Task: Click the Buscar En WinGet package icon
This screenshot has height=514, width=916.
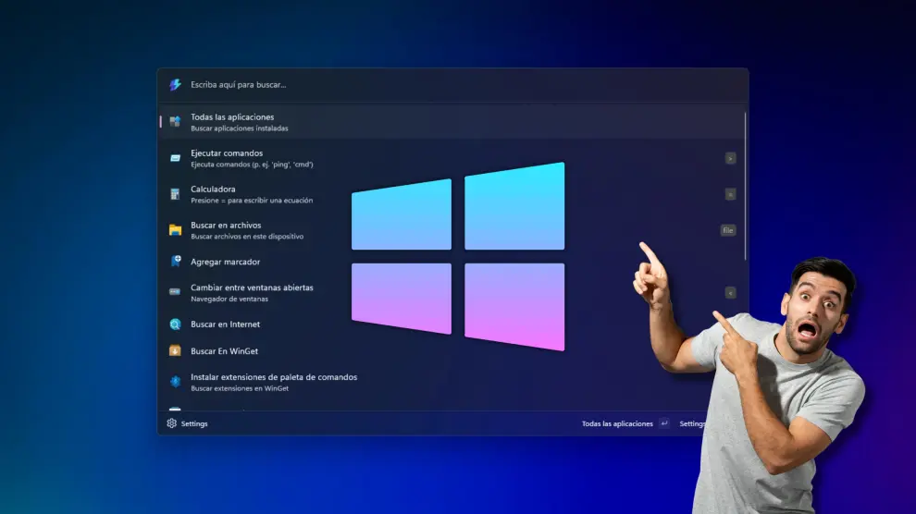Action: tap(175, 351)
